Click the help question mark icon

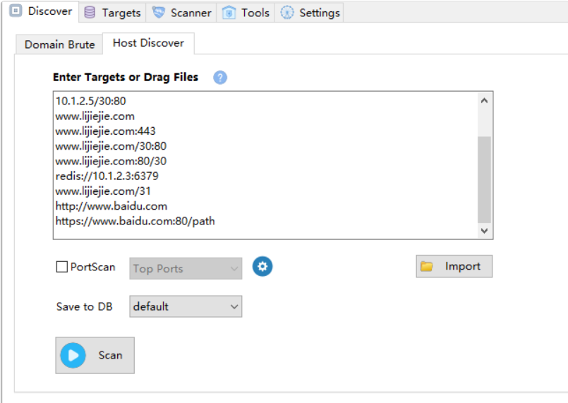click(220, 77)
